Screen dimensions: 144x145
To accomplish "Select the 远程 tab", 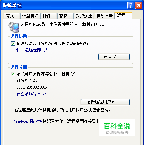I will click(123, 15).
